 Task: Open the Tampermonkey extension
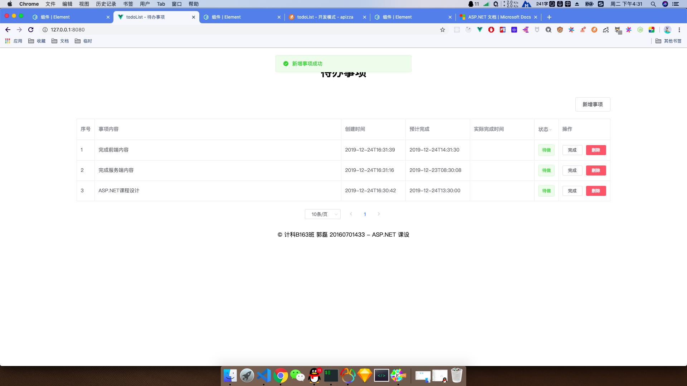coord(560,30)
